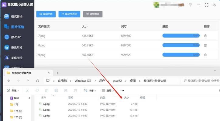Screen dimensions: 220x121
Task: Expand chevron after 桌面 breadcrumb
Action: tap(139, 81)
